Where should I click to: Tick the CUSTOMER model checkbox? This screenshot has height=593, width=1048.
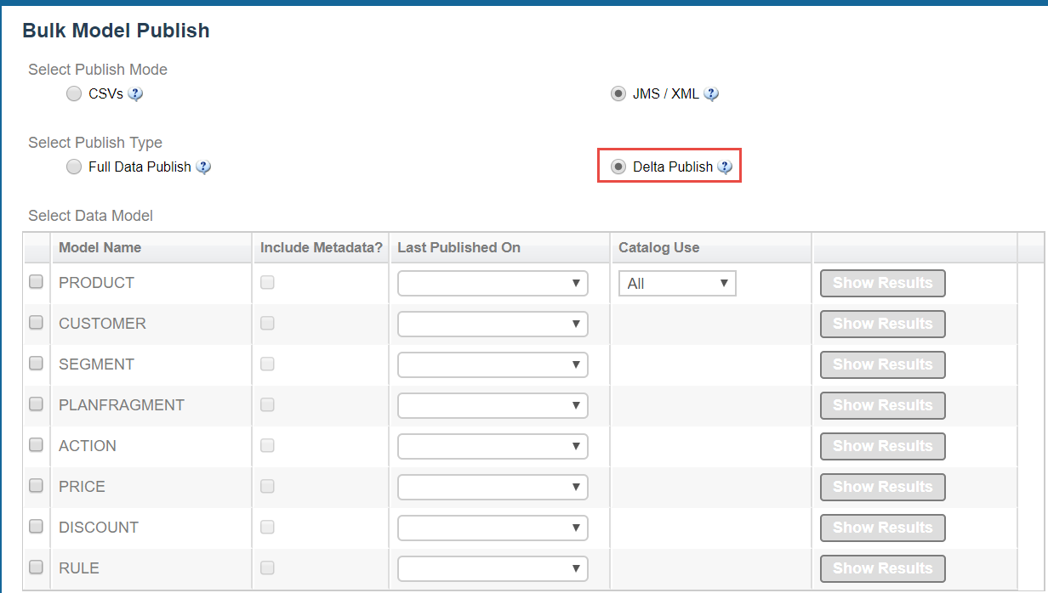[x=37, y=324]
